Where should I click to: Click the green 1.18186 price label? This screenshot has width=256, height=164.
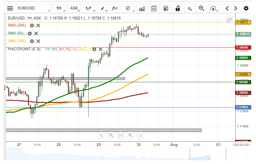click(243, 82)
